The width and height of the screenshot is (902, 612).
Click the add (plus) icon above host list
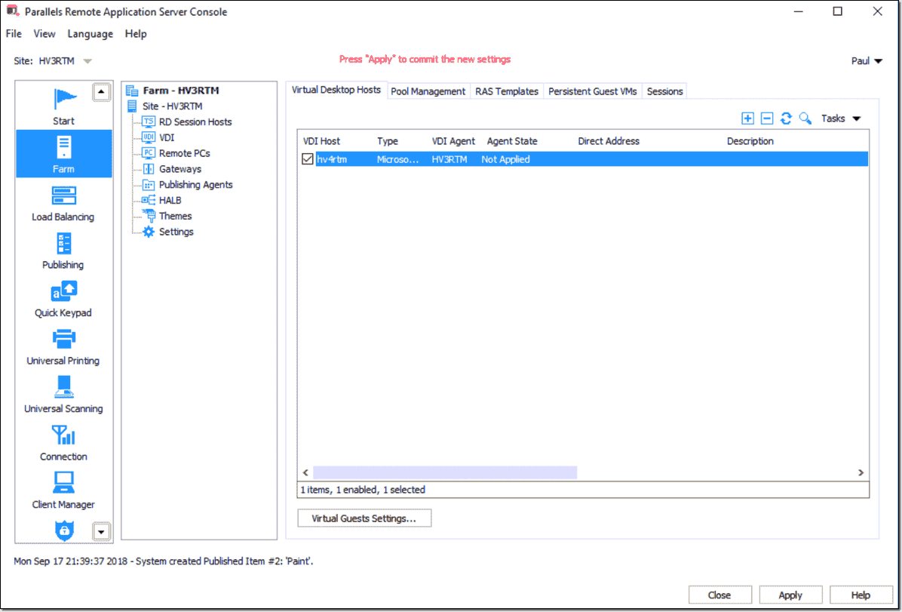pyautogui.click(x=747, y=118)
